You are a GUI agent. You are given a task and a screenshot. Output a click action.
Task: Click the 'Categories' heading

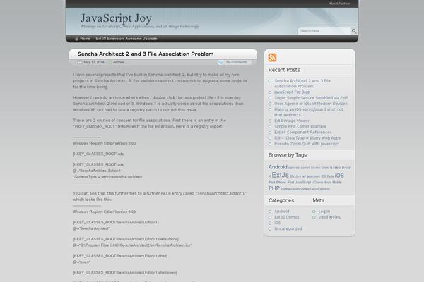point(281,200)
